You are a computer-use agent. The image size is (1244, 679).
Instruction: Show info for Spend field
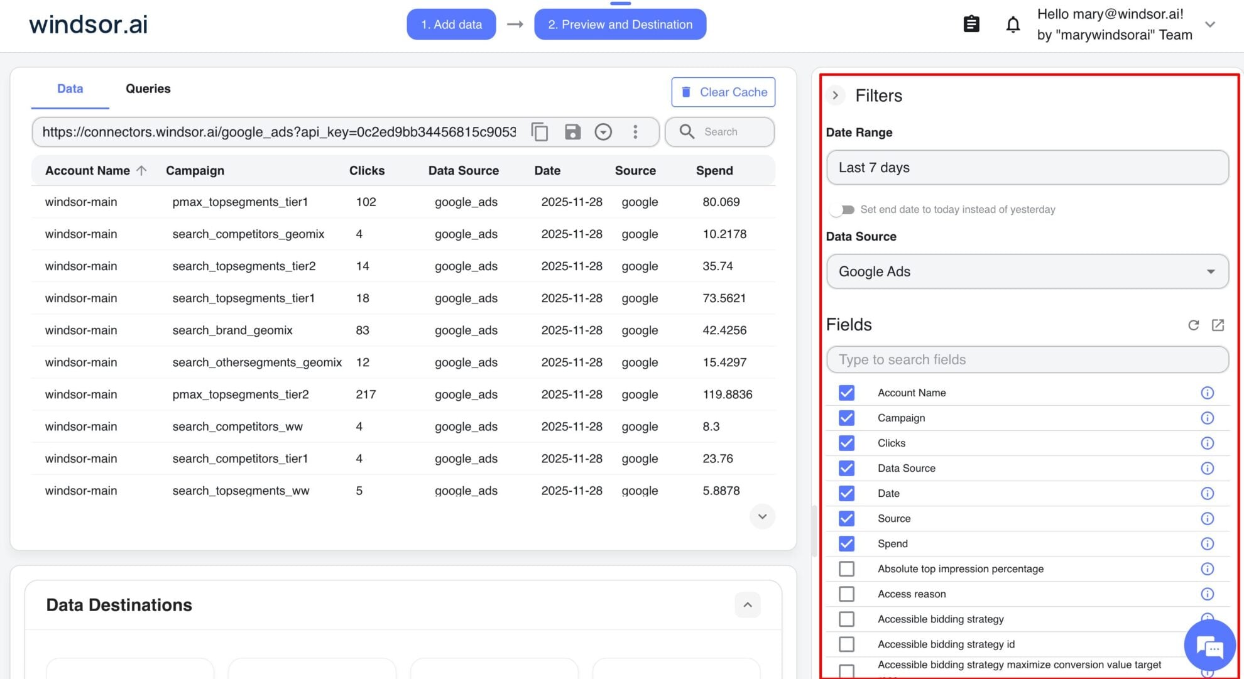click(x=1207, y=543)
